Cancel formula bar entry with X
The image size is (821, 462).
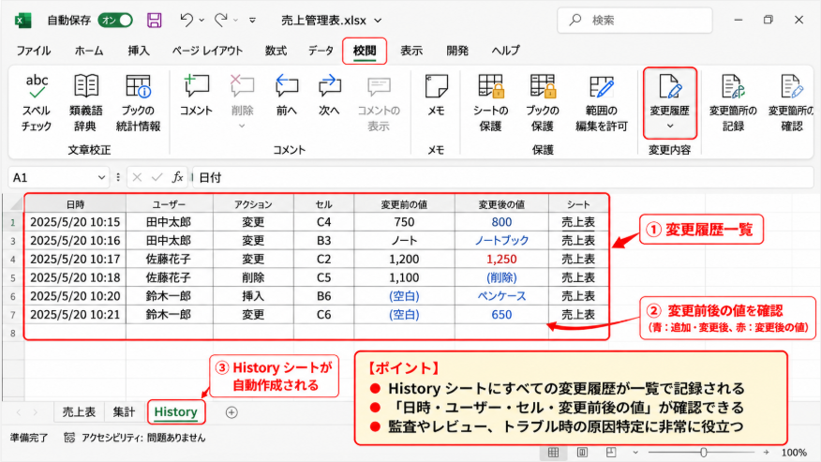point(137,177)
